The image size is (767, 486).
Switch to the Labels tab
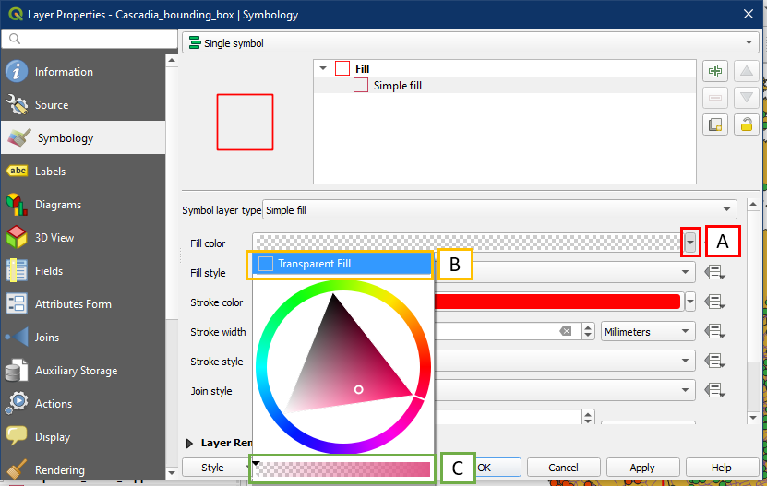click(50, 172)
